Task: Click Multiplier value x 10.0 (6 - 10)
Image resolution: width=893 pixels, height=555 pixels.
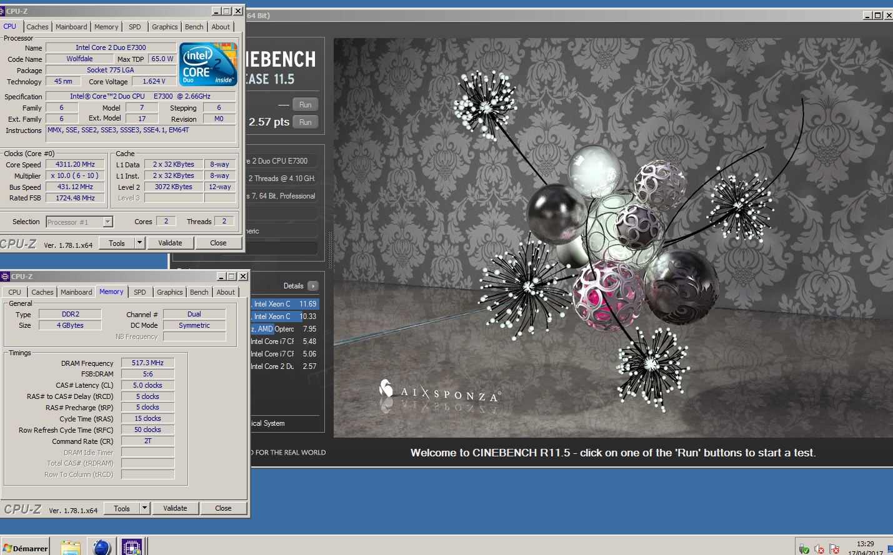Action: coord(75,175)
